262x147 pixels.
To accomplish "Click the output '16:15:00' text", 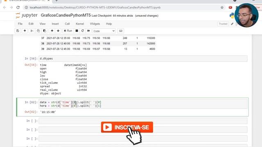I will pyautogui.click(x=48, y=112).
